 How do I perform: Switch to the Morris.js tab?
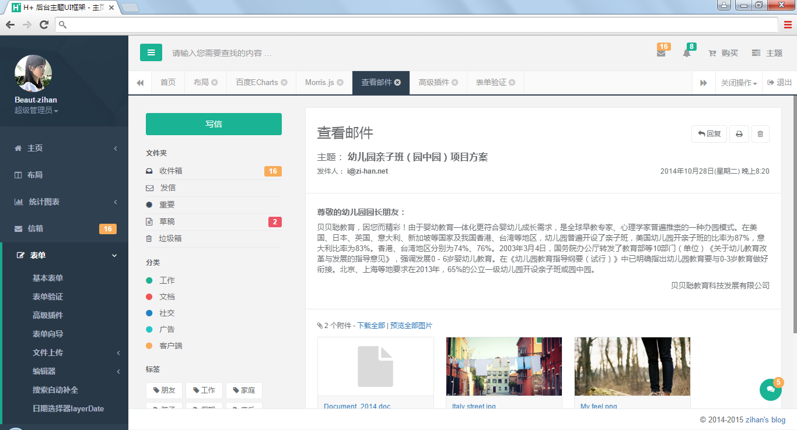click(319, 82)
